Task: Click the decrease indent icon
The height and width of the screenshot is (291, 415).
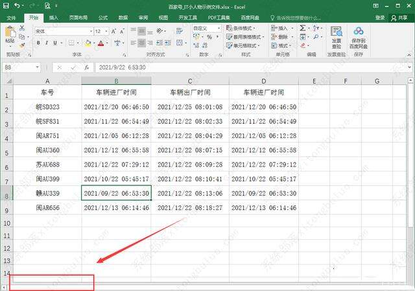Action: tap(160, 43)
